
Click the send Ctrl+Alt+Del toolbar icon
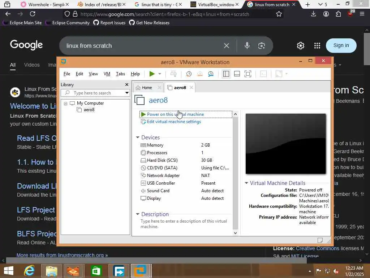[173, 74]
